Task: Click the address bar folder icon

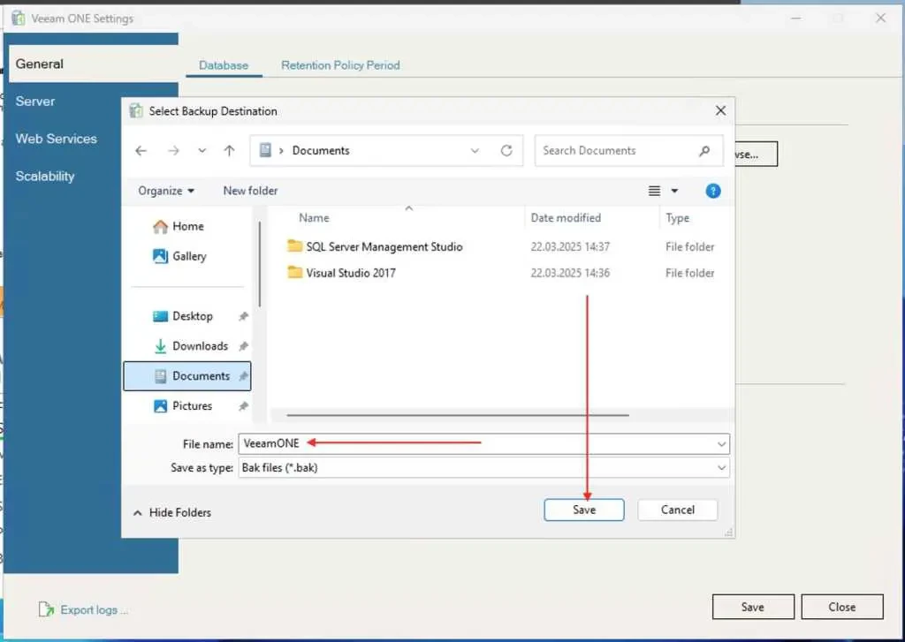Action: point(265,150)
